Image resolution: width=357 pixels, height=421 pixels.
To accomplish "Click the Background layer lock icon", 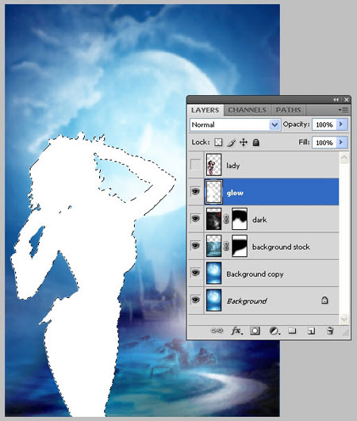I will click(x=324, y=300).
